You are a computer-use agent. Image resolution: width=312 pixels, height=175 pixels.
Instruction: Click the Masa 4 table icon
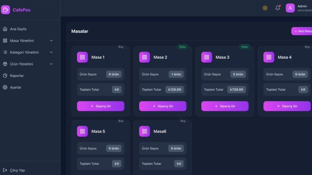(269, 57)
